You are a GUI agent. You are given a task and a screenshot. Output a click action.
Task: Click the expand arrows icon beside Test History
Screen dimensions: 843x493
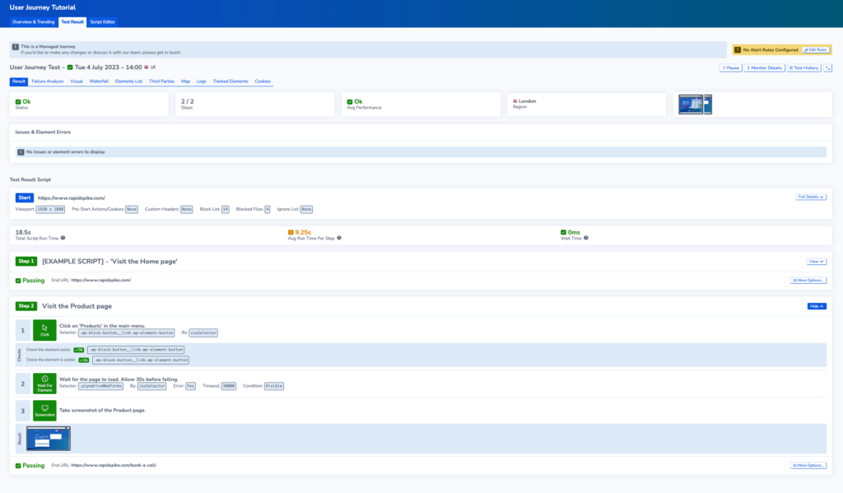tap(828, 67)
